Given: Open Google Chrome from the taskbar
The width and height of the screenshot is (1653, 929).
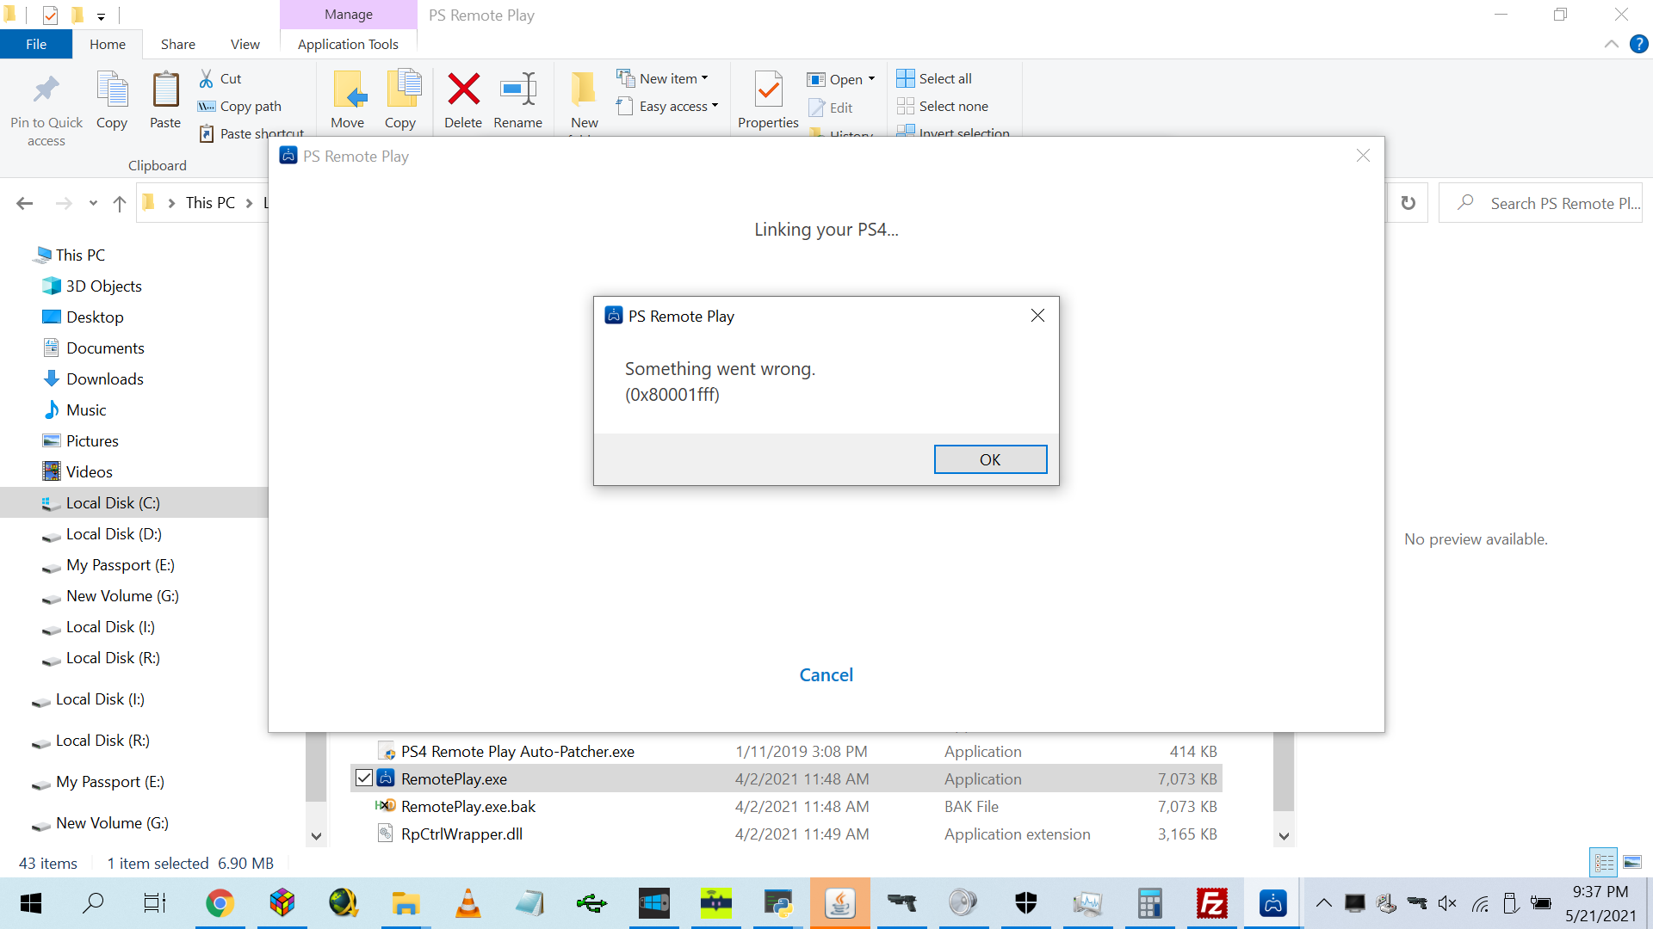Looking at the screenshot, I should point(220,903).
